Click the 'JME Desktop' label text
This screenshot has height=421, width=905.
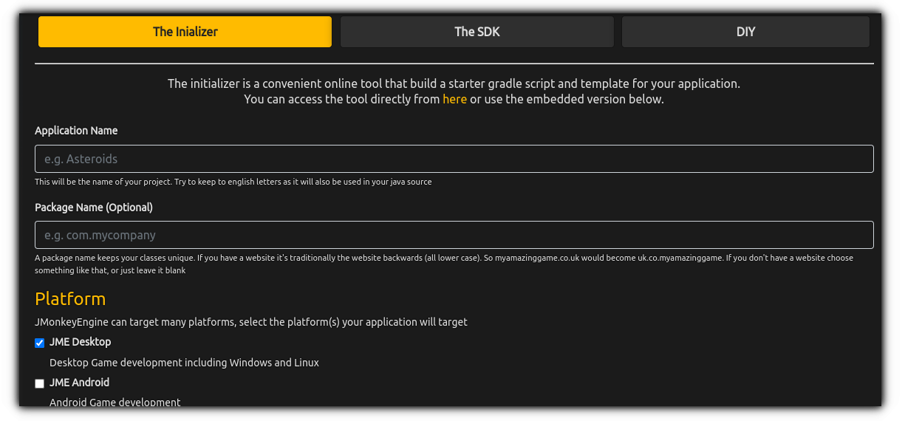pos(80,342)
